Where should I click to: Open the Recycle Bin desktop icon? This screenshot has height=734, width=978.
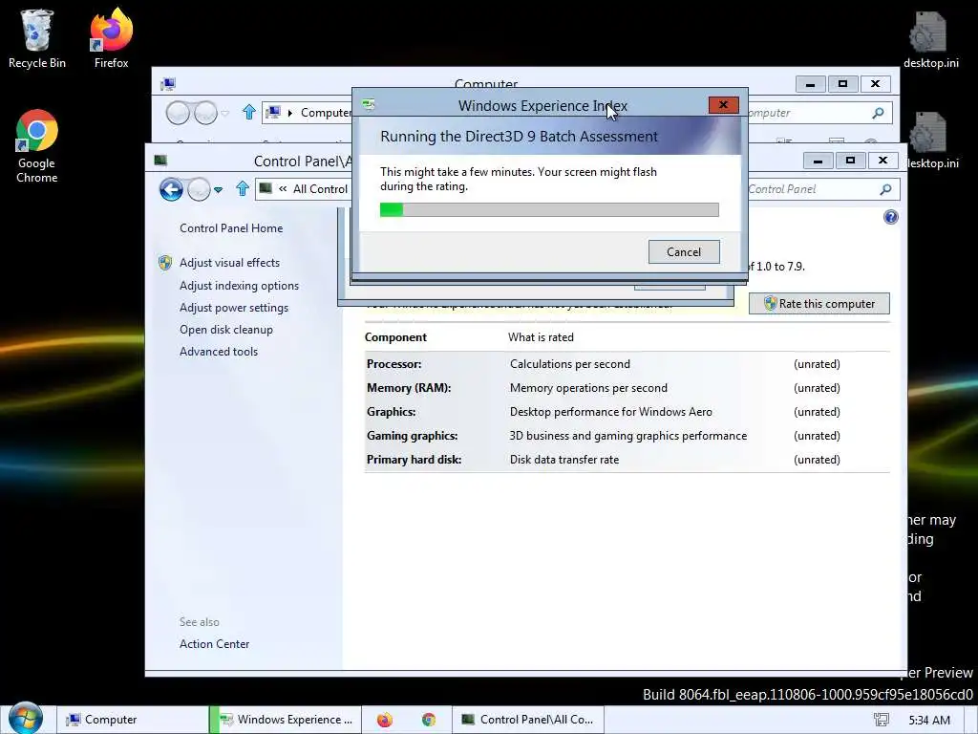click(37, 38)
